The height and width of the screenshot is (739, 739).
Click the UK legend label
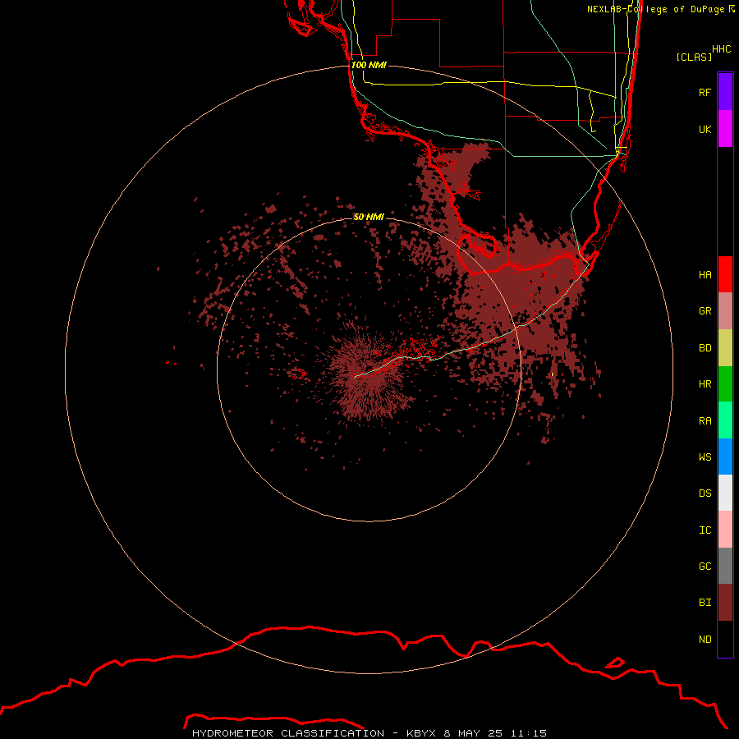click(x=705, y=129)
